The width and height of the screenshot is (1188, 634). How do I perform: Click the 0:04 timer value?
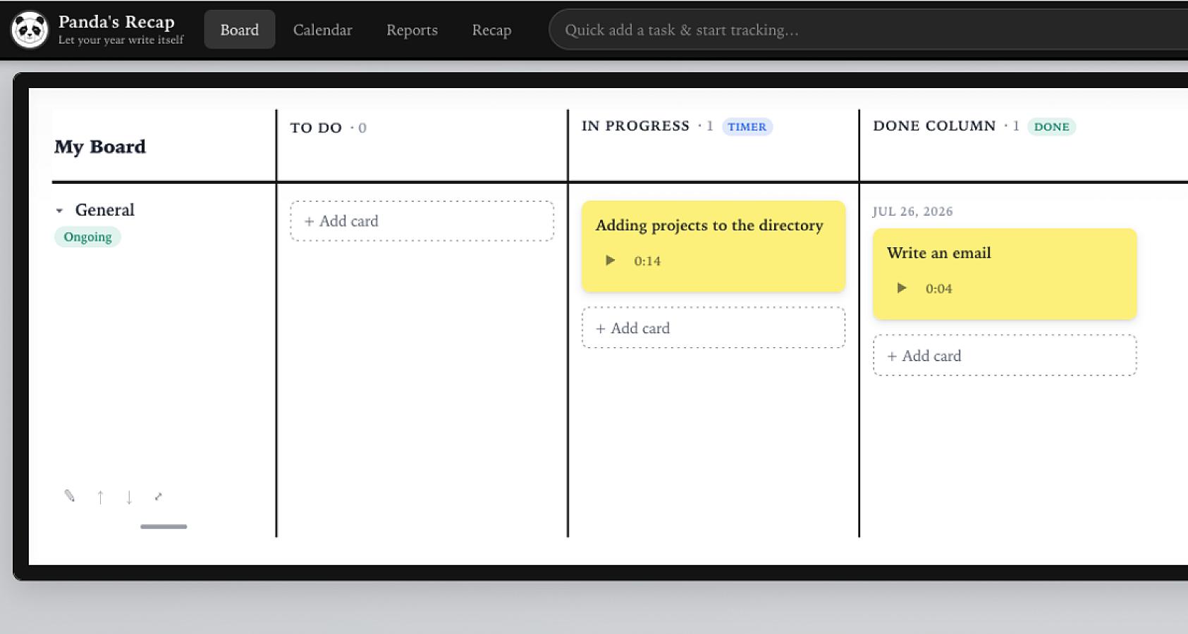click(938, 289)
